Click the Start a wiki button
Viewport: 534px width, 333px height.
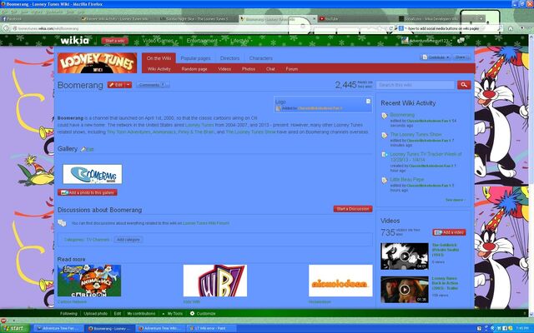point(115,41)
